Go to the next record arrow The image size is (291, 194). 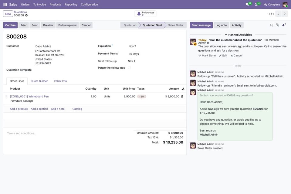pyautogui.click(x=285, y=14)
